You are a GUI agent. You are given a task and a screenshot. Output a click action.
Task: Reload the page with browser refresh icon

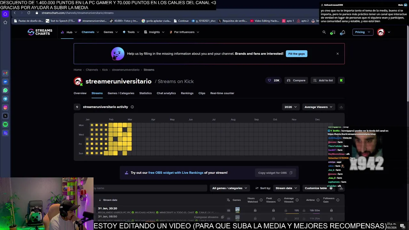coord(29,13)
